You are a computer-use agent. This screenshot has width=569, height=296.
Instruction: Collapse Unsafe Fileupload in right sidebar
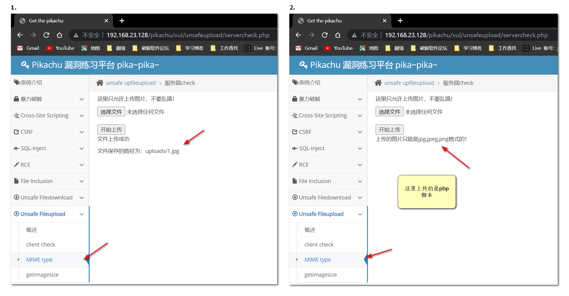(360, 214)
